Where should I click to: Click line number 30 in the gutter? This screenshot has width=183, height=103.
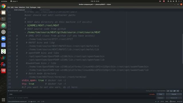tap(9, 56)
